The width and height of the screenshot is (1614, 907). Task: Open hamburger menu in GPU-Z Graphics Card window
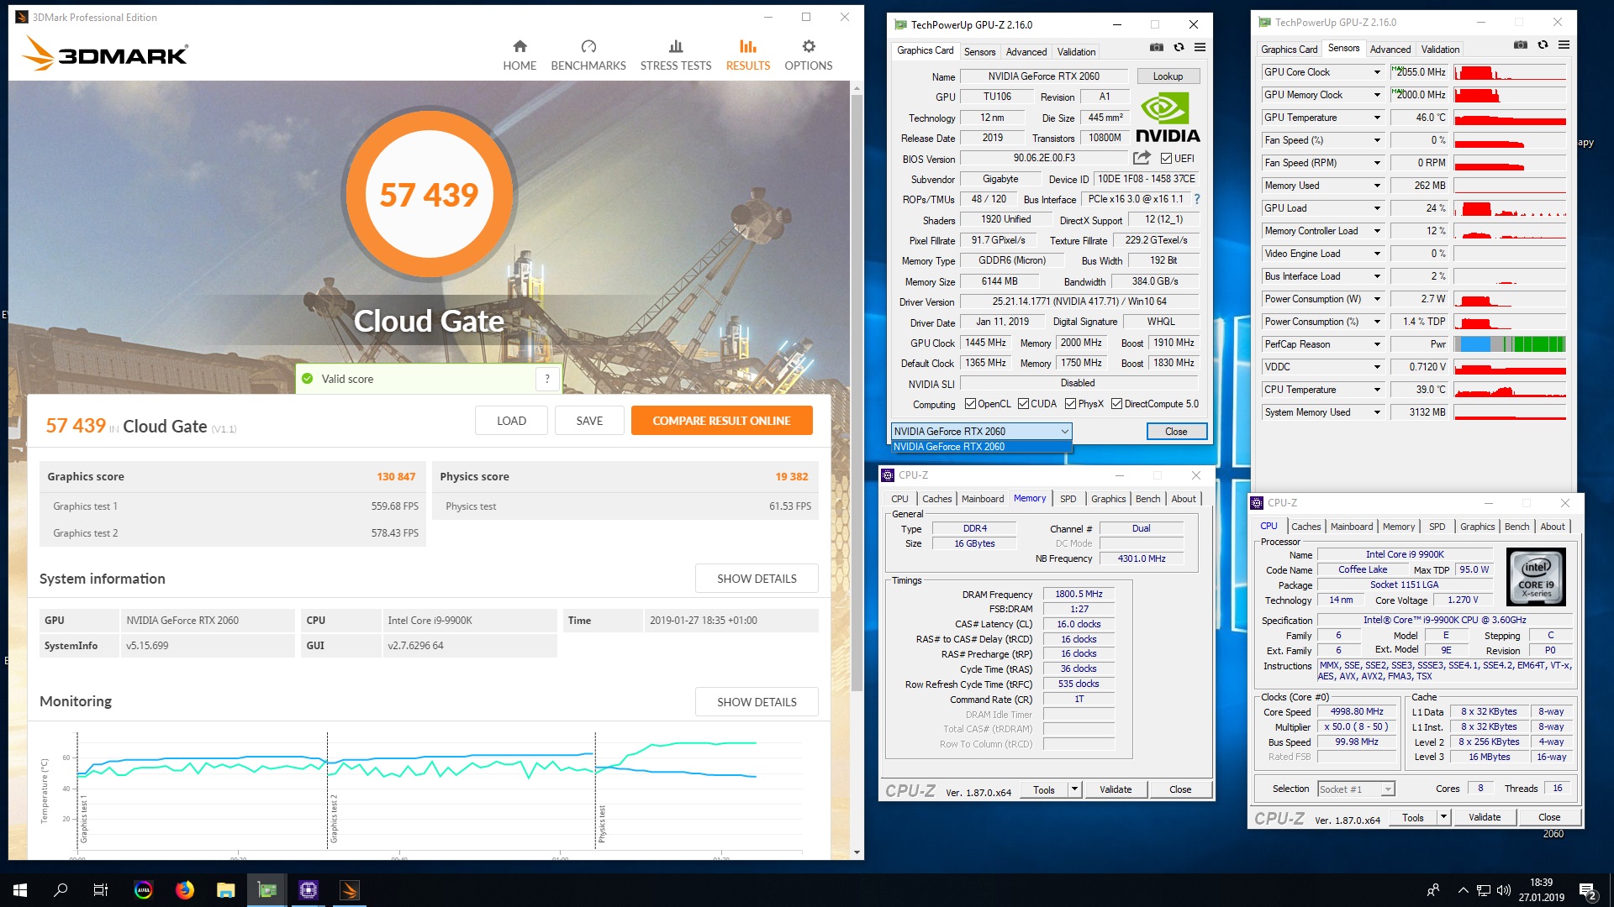[1200, 48]
